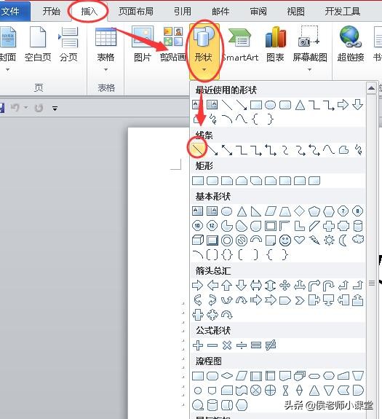Select the smiley face shape
The image size is (382, 419).
pos(285,240)
